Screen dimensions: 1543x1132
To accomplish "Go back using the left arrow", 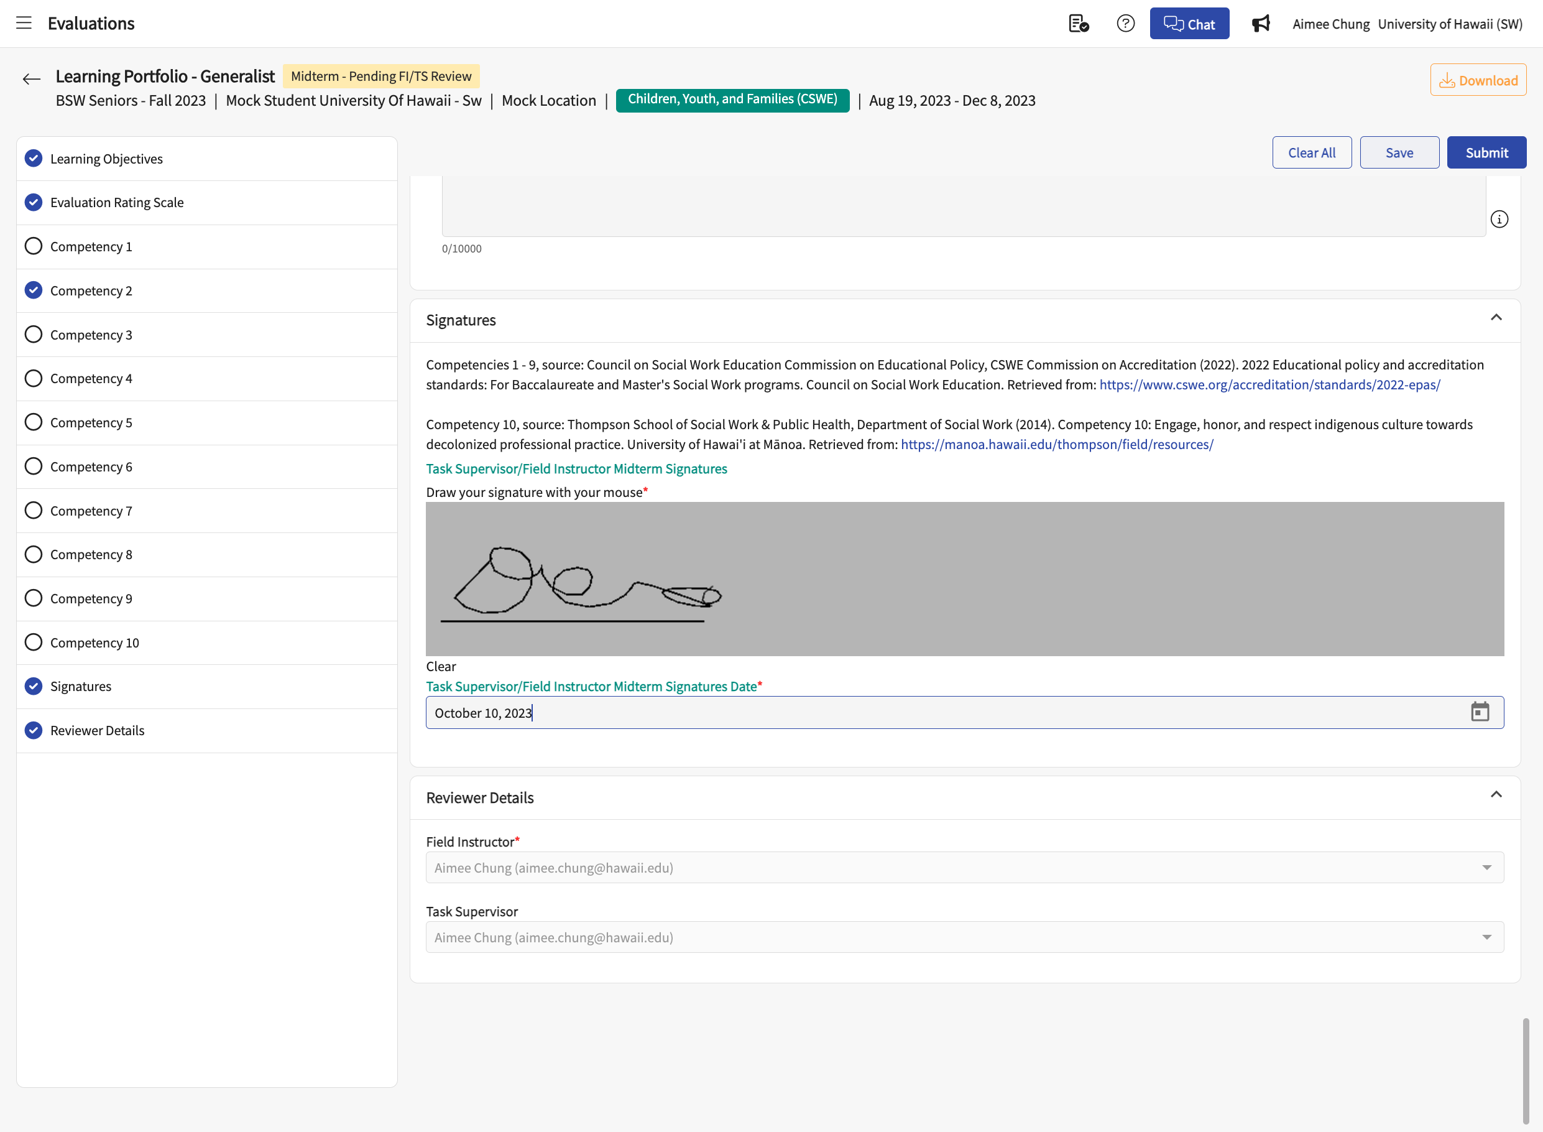I will pyautogui.click(x=32, y=80).
